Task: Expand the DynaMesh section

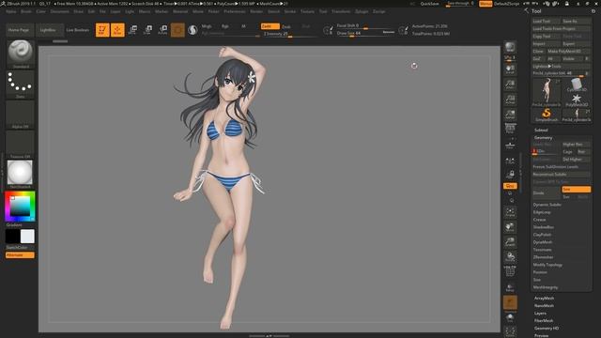Action: click(543, 242)
